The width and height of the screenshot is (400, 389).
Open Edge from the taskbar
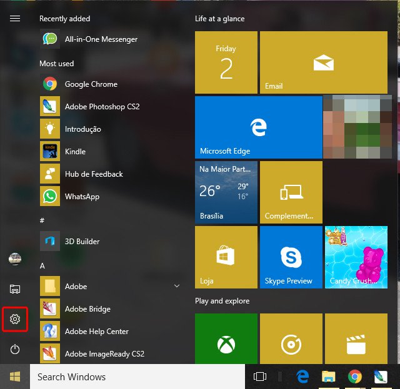(x=302, y=377)
